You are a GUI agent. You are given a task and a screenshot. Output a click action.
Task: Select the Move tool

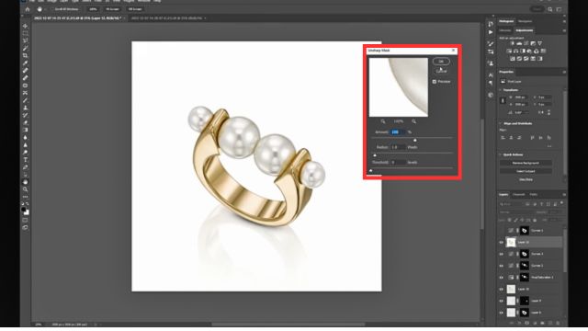[25, 27]
